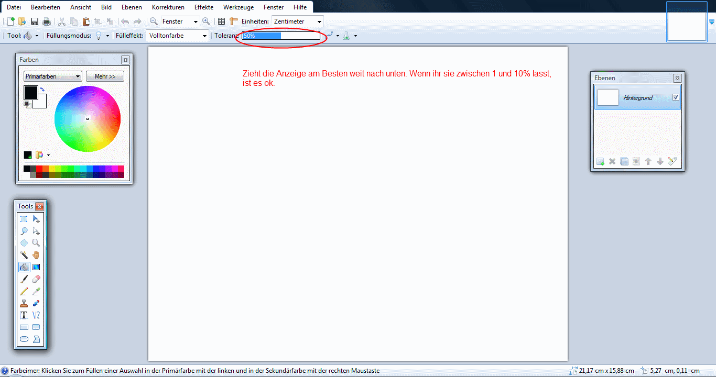Select the Gradient tool
Screen dimensions: 716x377
36,267
